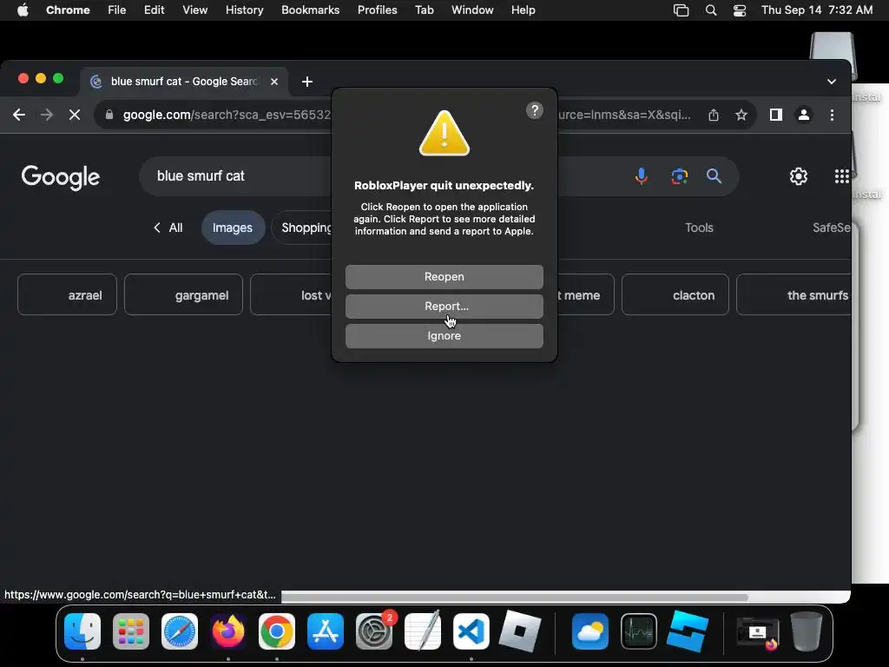889x667 pixels.
Task: Expand the tab search chevron
Action: click(831, 82)
